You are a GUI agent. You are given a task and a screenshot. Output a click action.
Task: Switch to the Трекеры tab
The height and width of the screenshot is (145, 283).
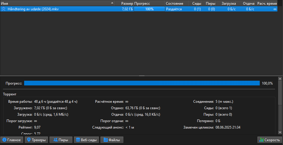point(36,140)
